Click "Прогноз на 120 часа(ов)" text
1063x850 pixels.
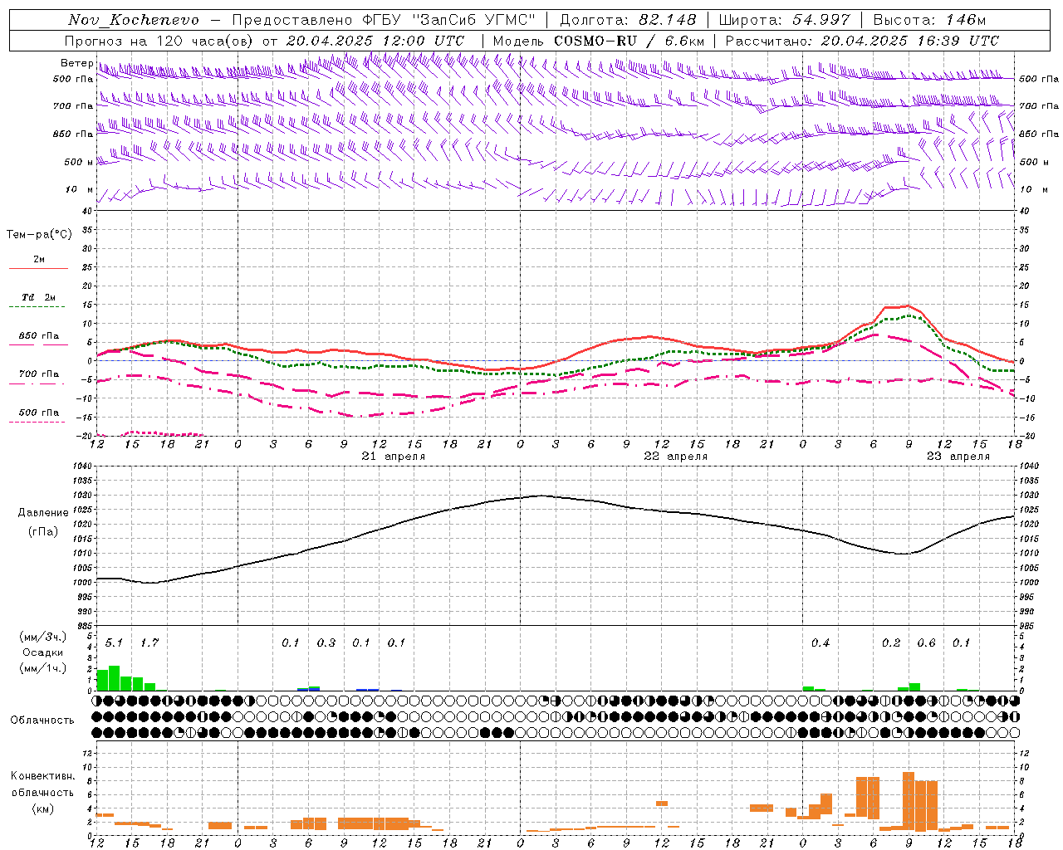tap(159, 41)
